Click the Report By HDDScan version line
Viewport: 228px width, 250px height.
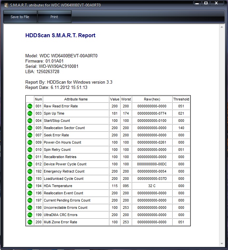click(69, 82)
